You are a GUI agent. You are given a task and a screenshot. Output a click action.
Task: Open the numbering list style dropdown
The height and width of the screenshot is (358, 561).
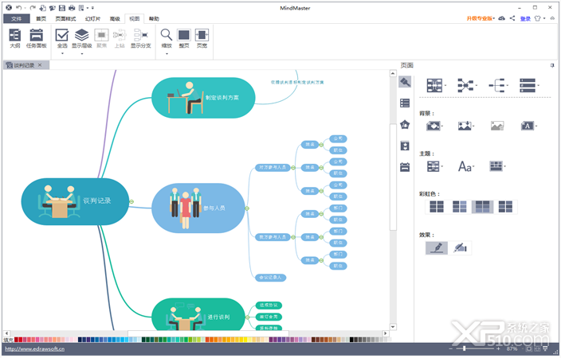[529, 85]
